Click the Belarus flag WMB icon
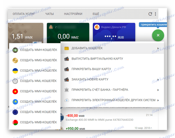The width and height of the screenshot is (175, 138). tap(15, 122)
